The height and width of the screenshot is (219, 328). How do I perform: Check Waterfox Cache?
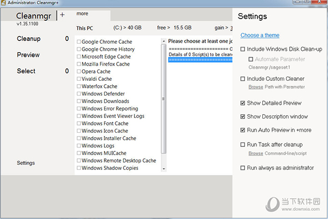[79, 86]
